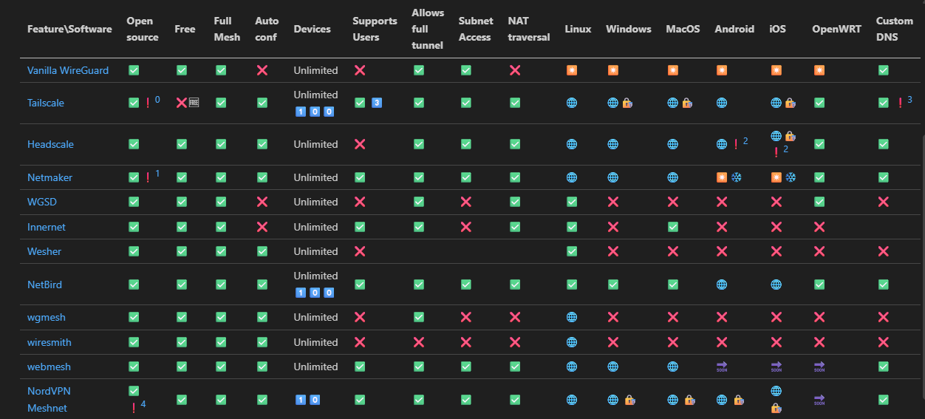Click the globe icon in NetBird iOS cell
925x419 pixels.
point(776,285)
